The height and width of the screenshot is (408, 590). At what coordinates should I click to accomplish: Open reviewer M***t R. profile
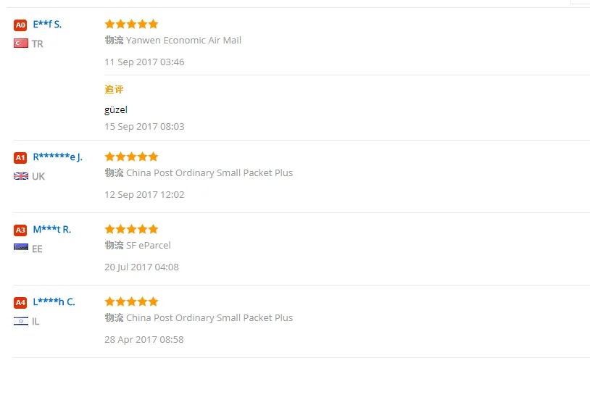[52, 230]
